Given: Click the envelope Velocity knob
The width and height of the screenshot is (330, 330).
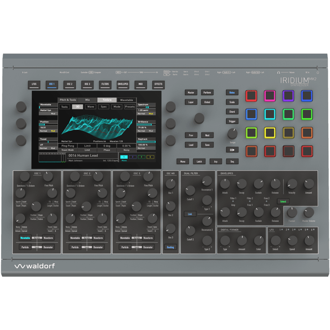Looking at the screenshot, I should point(292,184).
